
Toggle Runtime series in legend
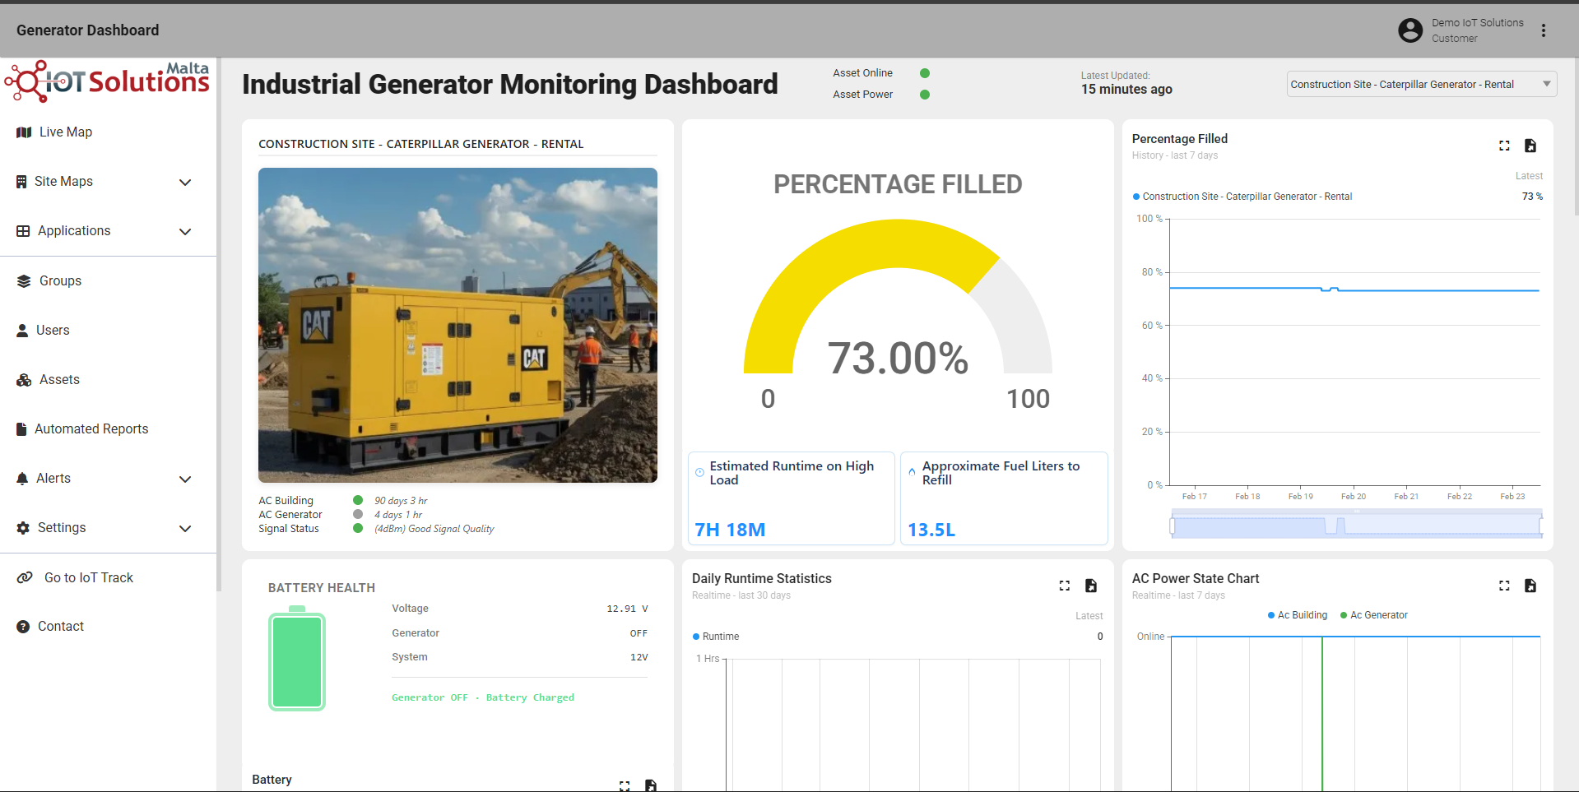pyautogui.click(x=716, y=637)
